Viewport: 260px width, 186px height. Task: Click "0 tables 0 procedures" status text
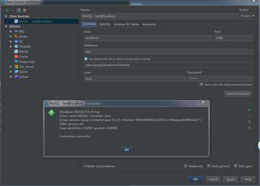coord(99,166)
